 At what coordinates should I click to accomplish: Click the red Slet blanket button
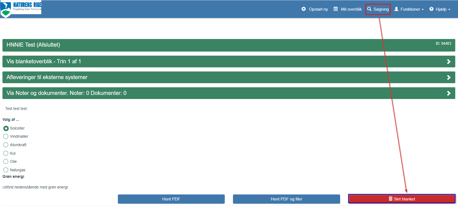[402, 199]
